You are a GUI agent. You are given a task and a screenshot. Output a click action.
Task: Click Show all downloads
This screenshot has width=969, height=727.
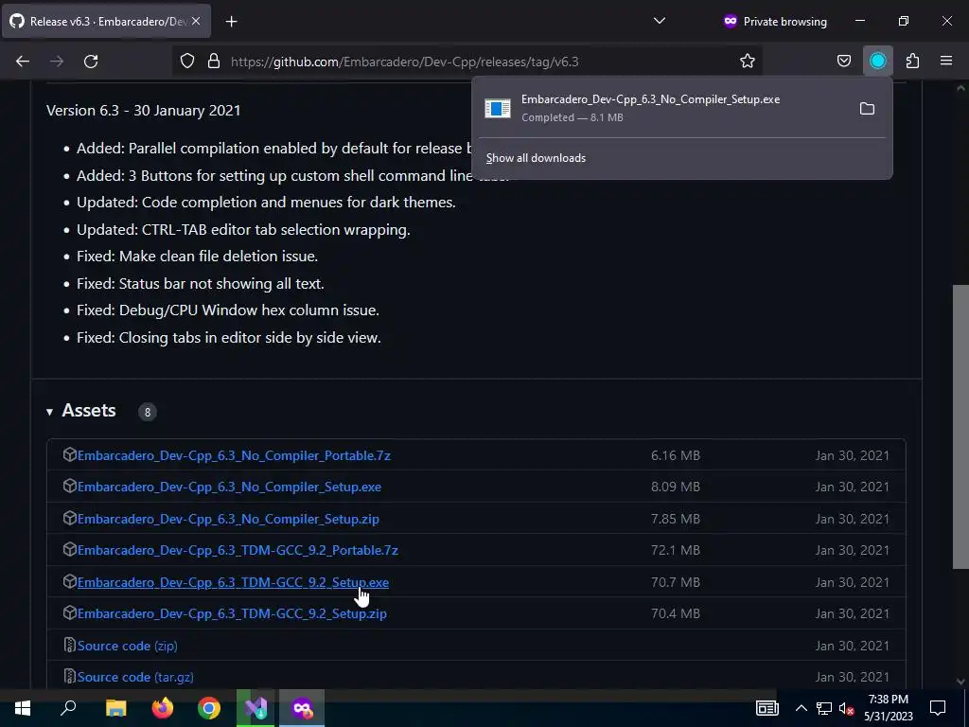pyautogui.click(x=536, y=158)
